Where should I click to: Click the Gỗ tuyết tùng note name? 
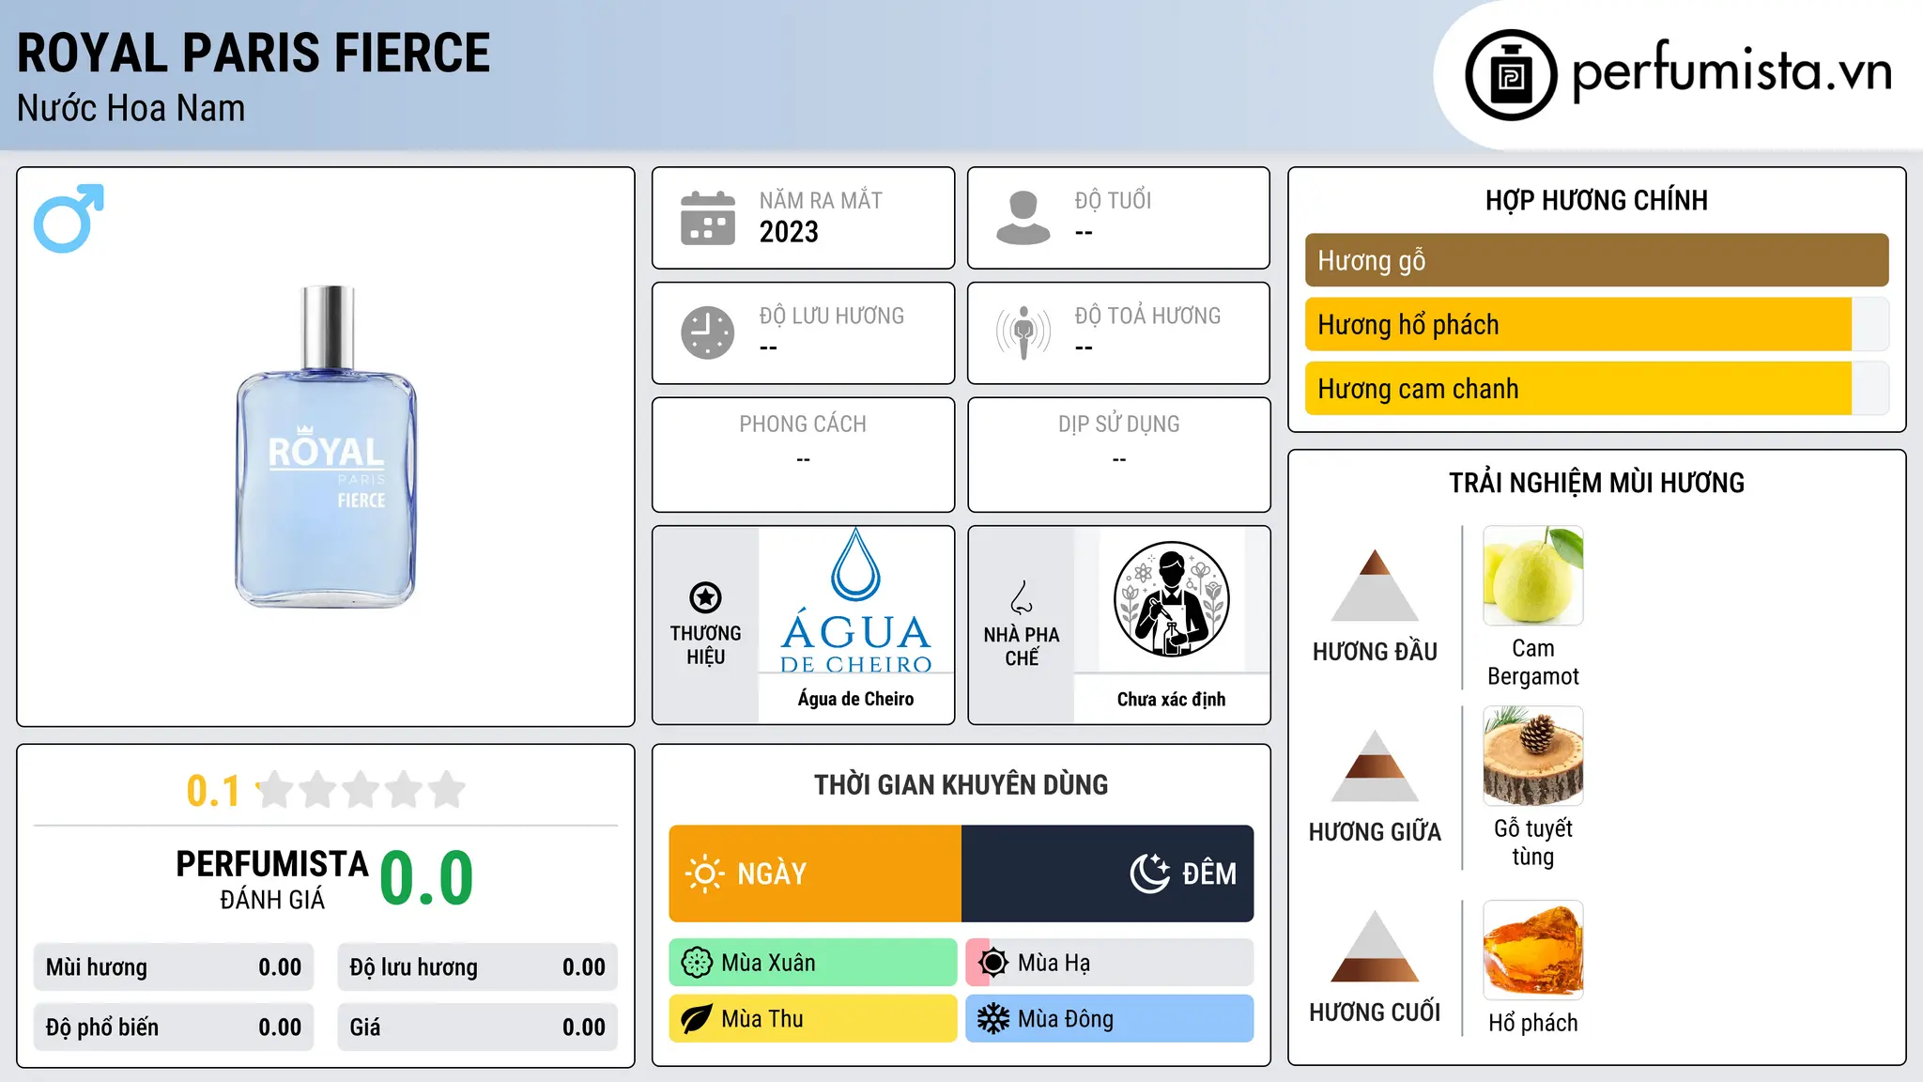[1533, 842]
